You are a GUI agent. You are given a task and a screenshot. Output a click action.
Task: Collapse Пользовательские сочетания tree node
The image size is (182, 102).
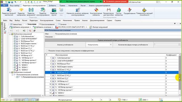12,75
